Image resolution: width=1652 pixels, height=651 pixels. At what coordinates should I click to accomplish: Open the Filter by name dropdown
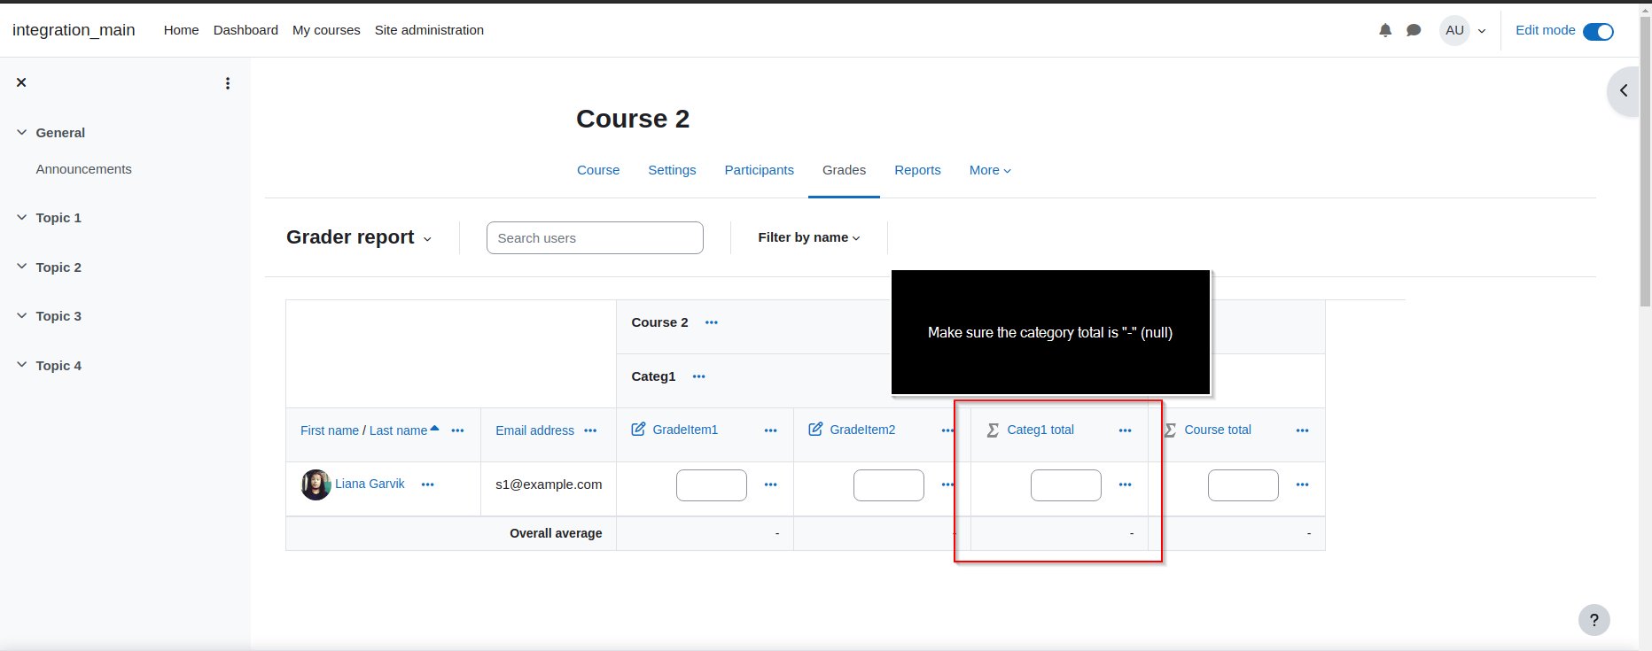click(809, 237)
